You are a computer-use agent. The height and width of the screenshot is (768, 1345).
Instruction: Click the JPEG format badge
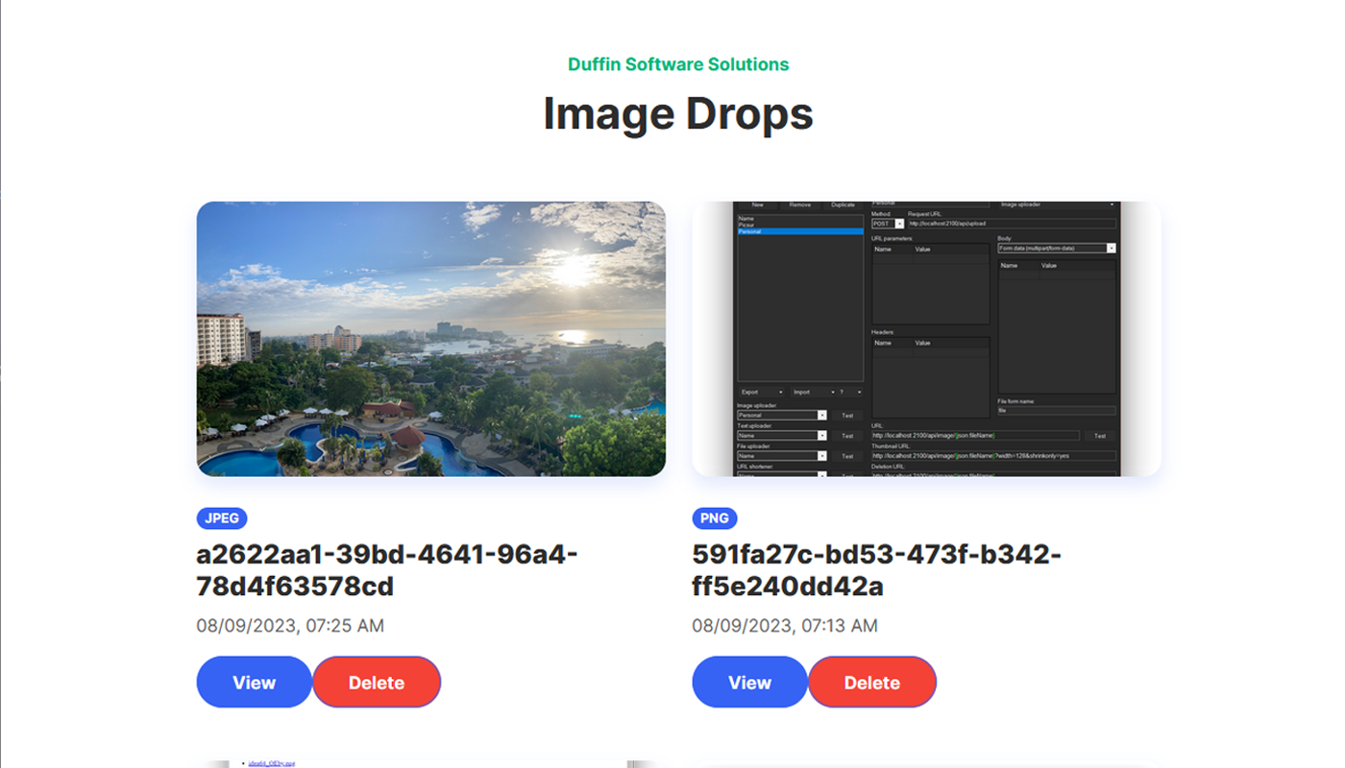[222, 518]
